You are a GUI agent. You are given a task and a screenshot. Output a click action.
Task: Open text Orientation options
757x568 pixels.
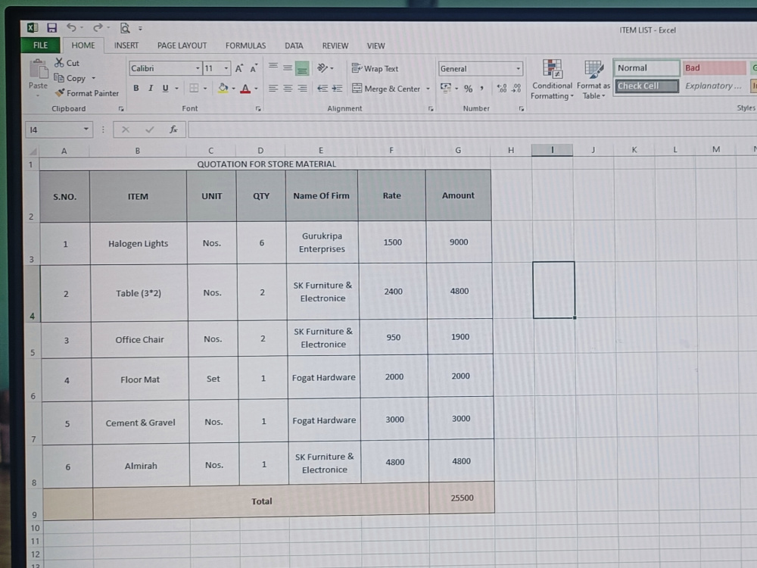point(322,68)
